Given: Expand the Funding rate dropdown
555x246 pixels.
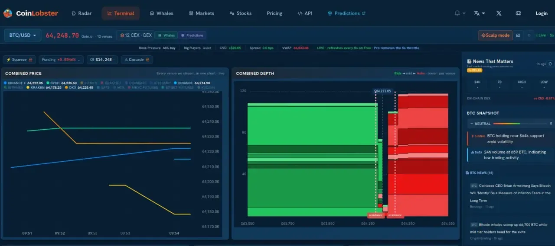Looking at the screenshot, I should pyautogui.click(x=61, y=60).
